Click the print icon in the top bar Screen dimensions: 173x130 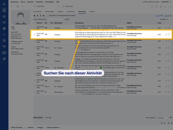click(161, 7)
